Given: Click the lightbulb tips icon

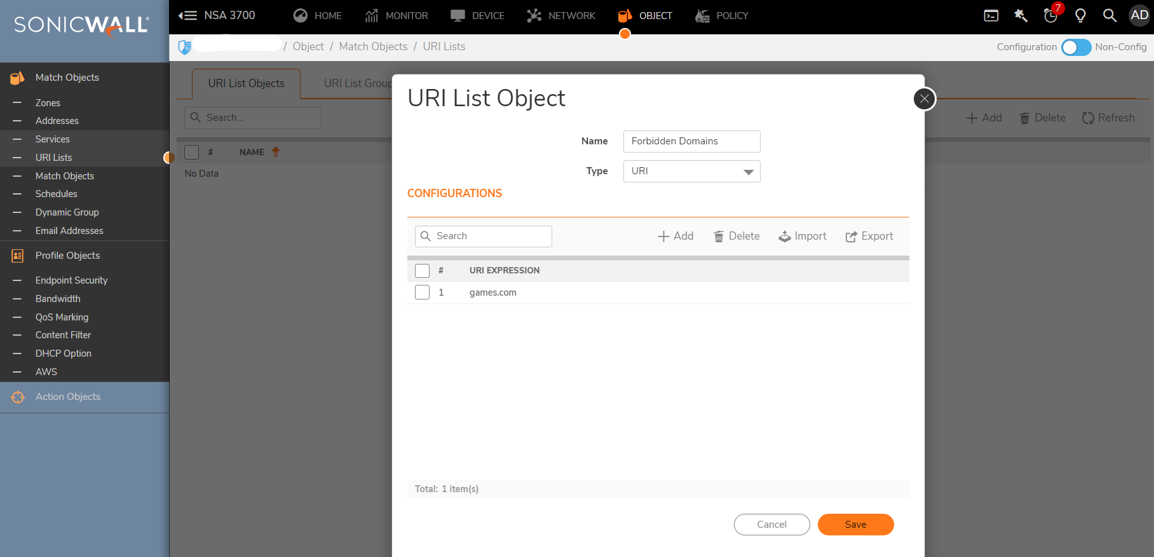Looking at the screenshot, I should 1080,16.
